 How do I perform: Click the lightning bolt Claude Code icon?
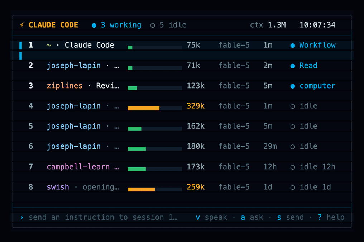21,25
